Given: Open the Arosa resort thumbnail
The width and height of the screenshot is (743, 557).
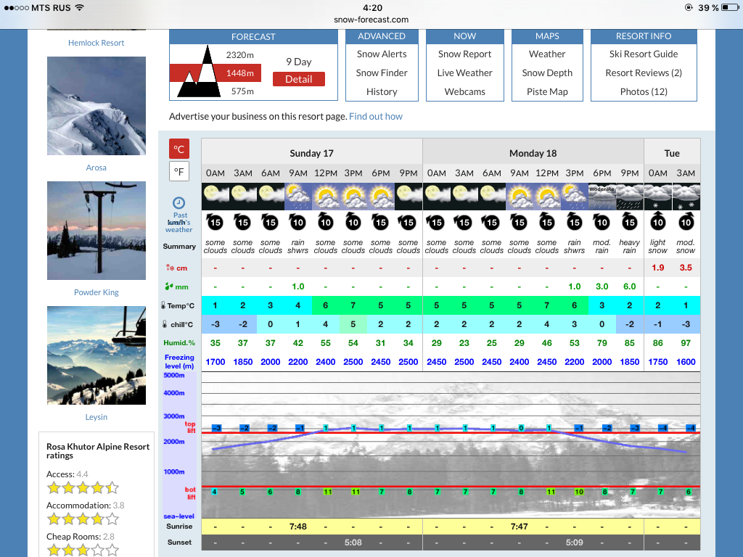Looking at the screenshot, I should 97,106.
